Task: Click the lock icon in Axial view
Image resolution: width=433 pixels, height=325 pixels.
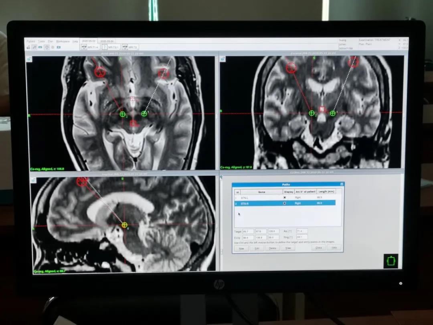Action: coord(30,59)
